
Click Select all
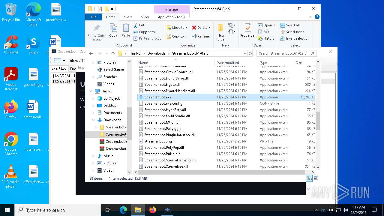pos(290,25)
